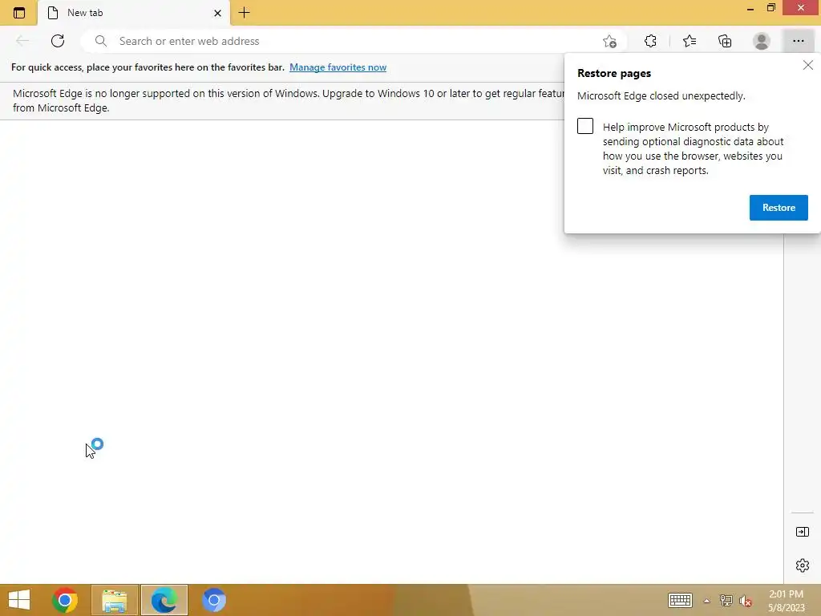This screenshot has height=616, width=821.
Task: Click the 'Microsoft Edge closed unexpectedly.' text
Action: (x=661, y=96)
